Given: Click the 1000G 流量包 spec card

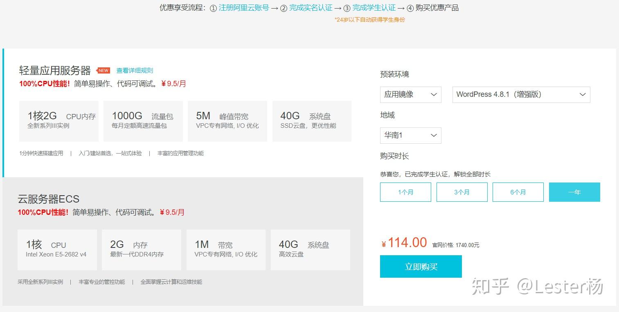Looking at the screenshot, I should [x=143, y=121].
